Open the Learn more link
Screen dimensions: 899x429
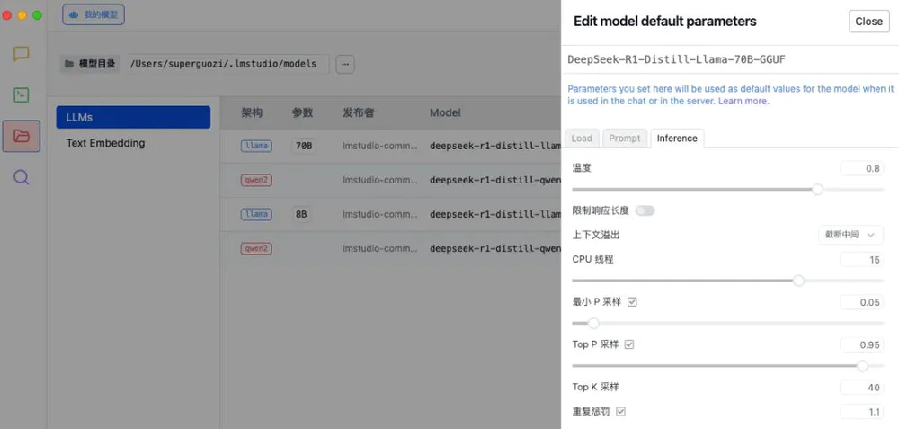tap(743, 102)
